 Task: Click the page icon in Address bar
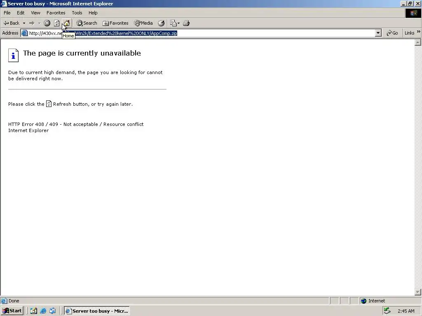click(x=24, y=33)
